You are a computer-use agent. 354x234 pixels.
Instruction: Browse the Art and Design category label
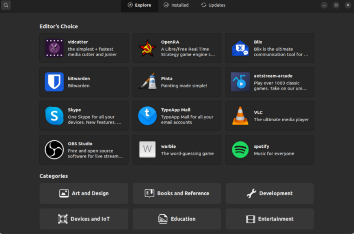pos(90,193)
